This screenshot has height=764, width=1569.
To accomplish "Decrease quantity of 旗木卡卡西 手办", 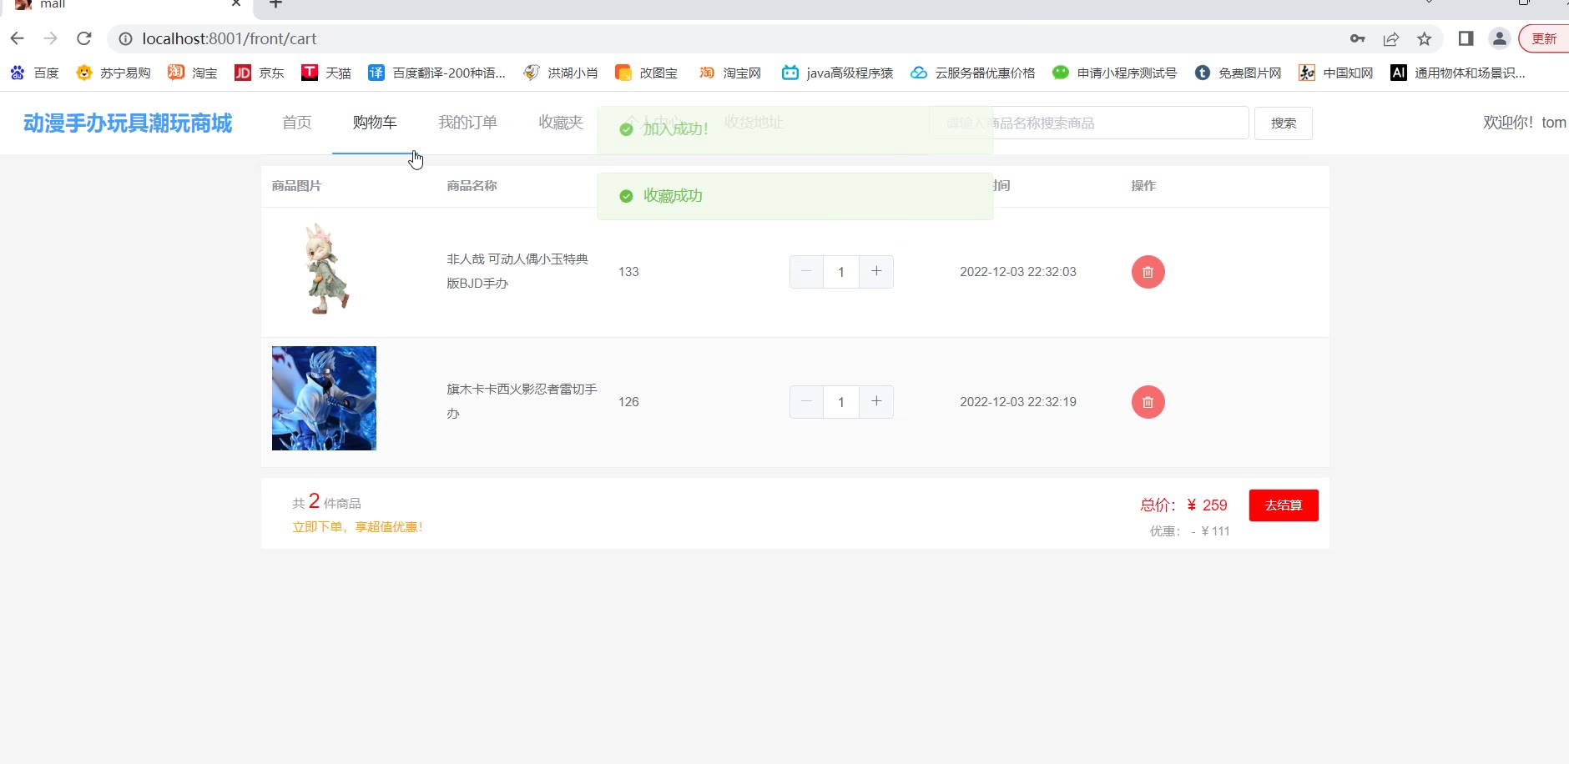I will coord(806,402).
